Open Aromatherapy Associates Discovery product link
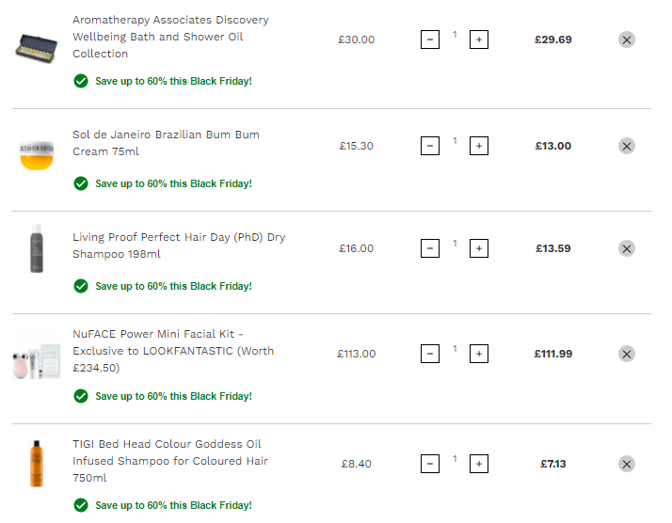This screenshot has width=672, height=523. [x=170, y=37]
